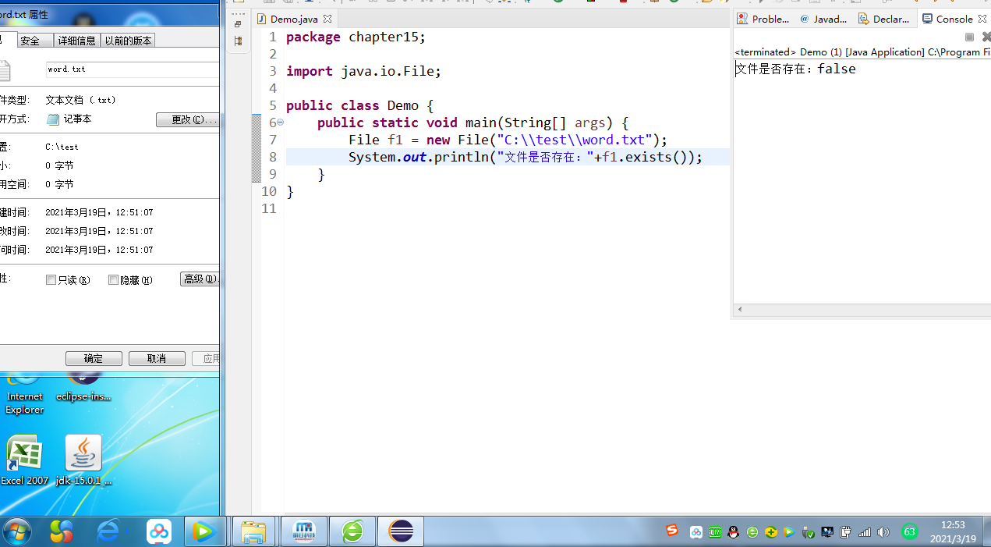Viewport: 991px width, 547px height.
Task: Click the green 63 accelerator ball
Action: pyautogui.click(x=909, y=532)
